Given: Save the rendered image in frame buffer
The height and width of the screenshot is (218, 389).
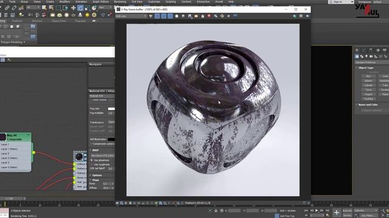Looking at the screenshot, I should click(190, 16).
